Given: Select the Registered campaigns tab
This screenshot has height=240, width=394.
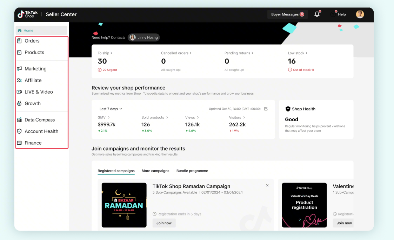Looking at the screenshot, I should (116, 171).
